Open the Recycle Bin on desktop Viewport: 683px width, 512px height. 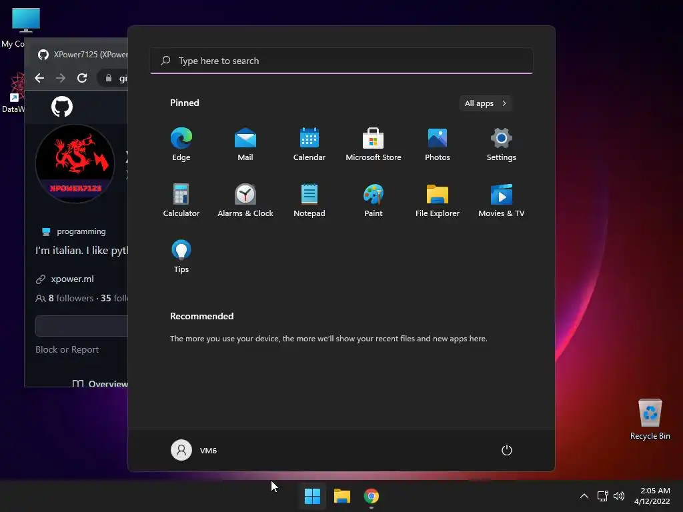point(650,419)
